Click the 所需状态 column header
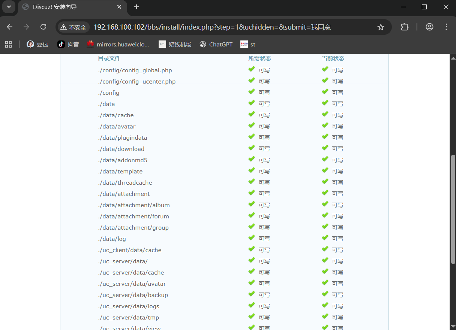The width and height of the screenshot is (456, 330). (259, 58)
